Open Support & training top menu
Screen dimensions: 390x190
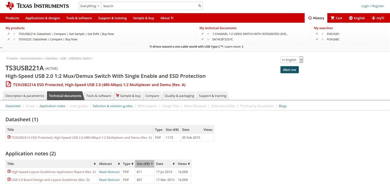(113, 18)
